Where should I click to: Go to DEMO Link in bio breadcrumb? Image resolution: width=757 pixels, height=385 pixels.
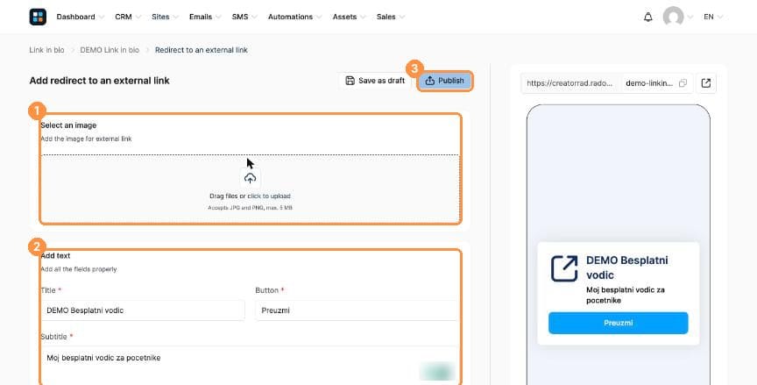click(110, 50)
